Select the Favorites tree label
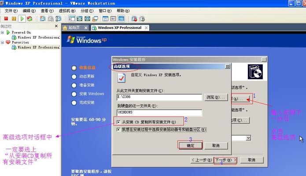 click(20, 42)
